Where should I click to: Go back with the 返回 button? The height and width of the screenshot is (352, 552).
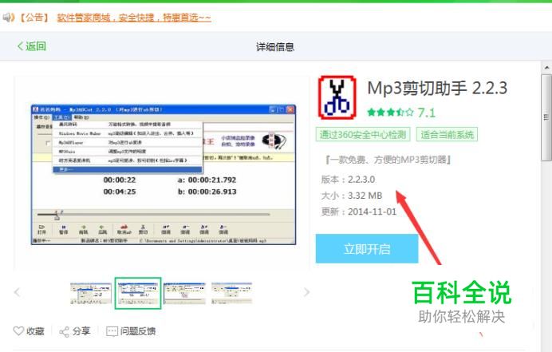32,46
